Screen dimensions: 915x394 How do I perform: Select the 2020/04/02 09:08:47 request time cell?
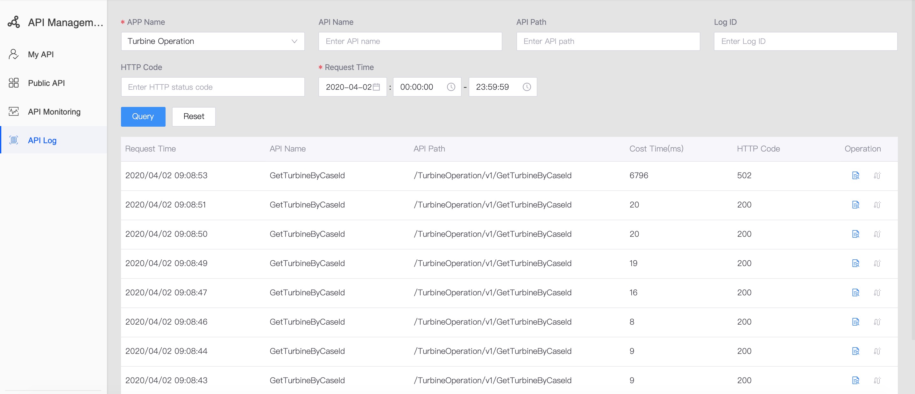[166, 292]
